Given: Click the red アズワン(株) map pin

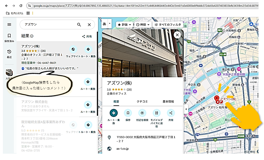Looking at the screenshot, I should (217, 99).
